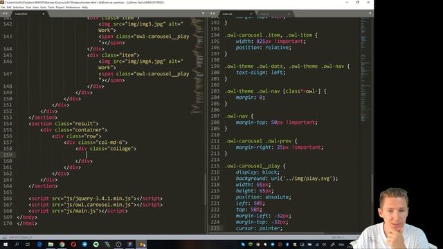Click line number 154 in the gutter
The width and height of the screenshot is (443, 249).
pos(8,124)
